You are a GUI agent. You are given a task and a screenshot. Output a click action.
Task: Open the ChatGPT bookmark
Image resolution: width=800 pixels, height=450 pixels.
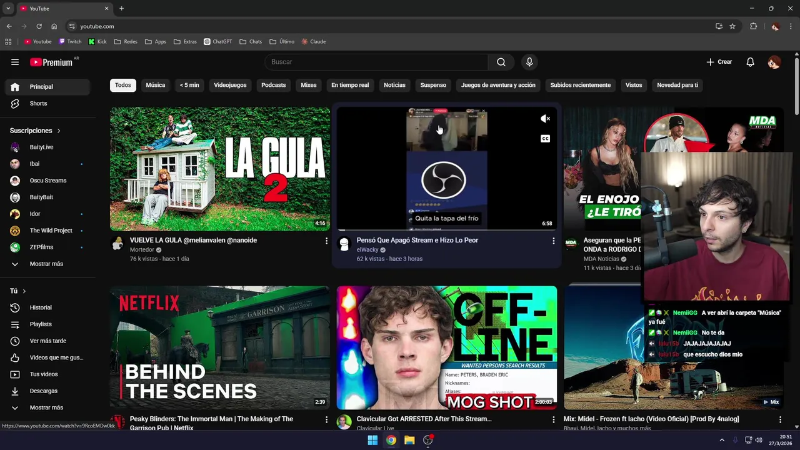click(x=217, y=42)
